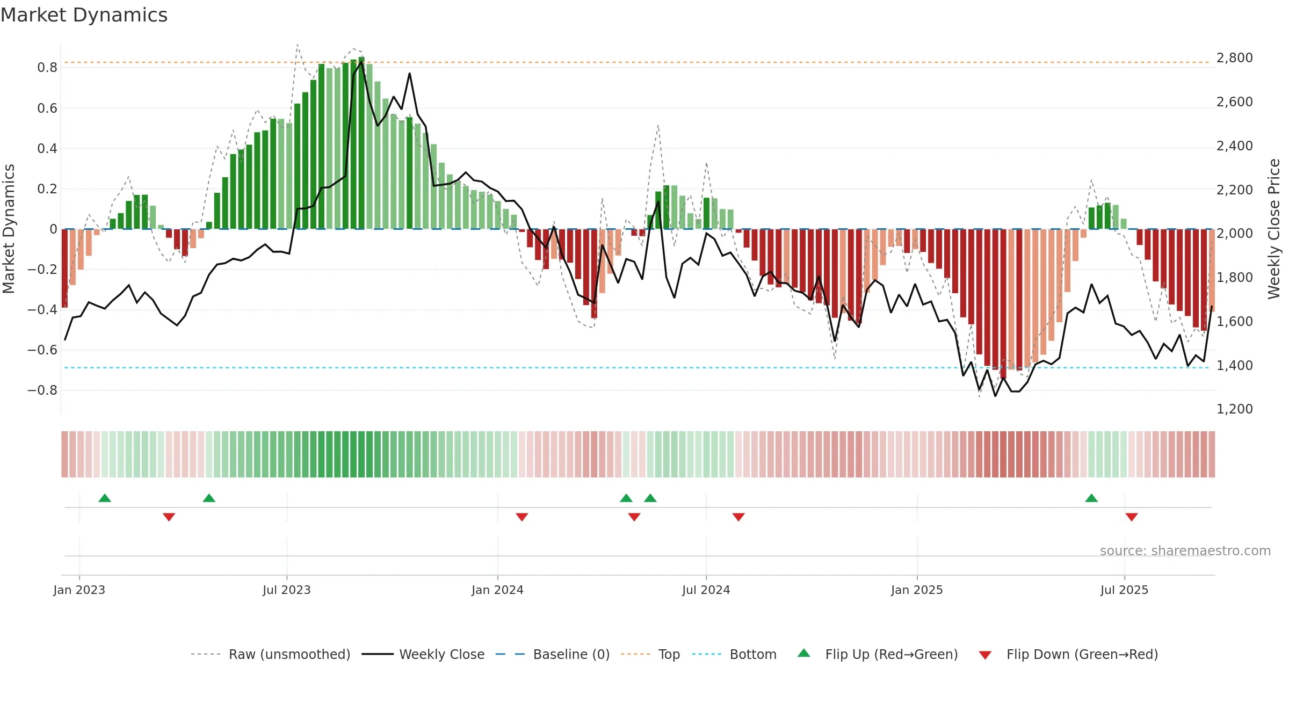The image size is (1289, 725).
Task: Toggle the Weekly Close legend entry
Action: [423, 654]
